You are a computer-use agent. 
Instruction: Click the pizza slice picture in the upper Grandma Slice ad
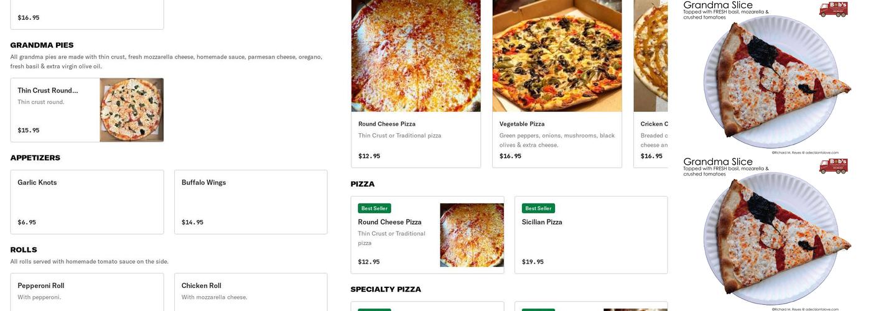(x=778, y=81)
